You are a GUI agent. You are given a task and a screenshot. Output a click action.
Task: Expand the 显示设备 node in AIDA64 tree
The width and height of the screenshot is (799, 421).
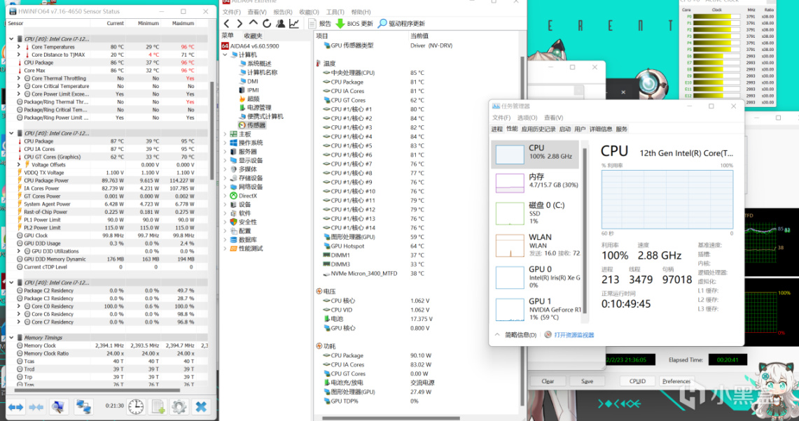(x=225, y=160)
